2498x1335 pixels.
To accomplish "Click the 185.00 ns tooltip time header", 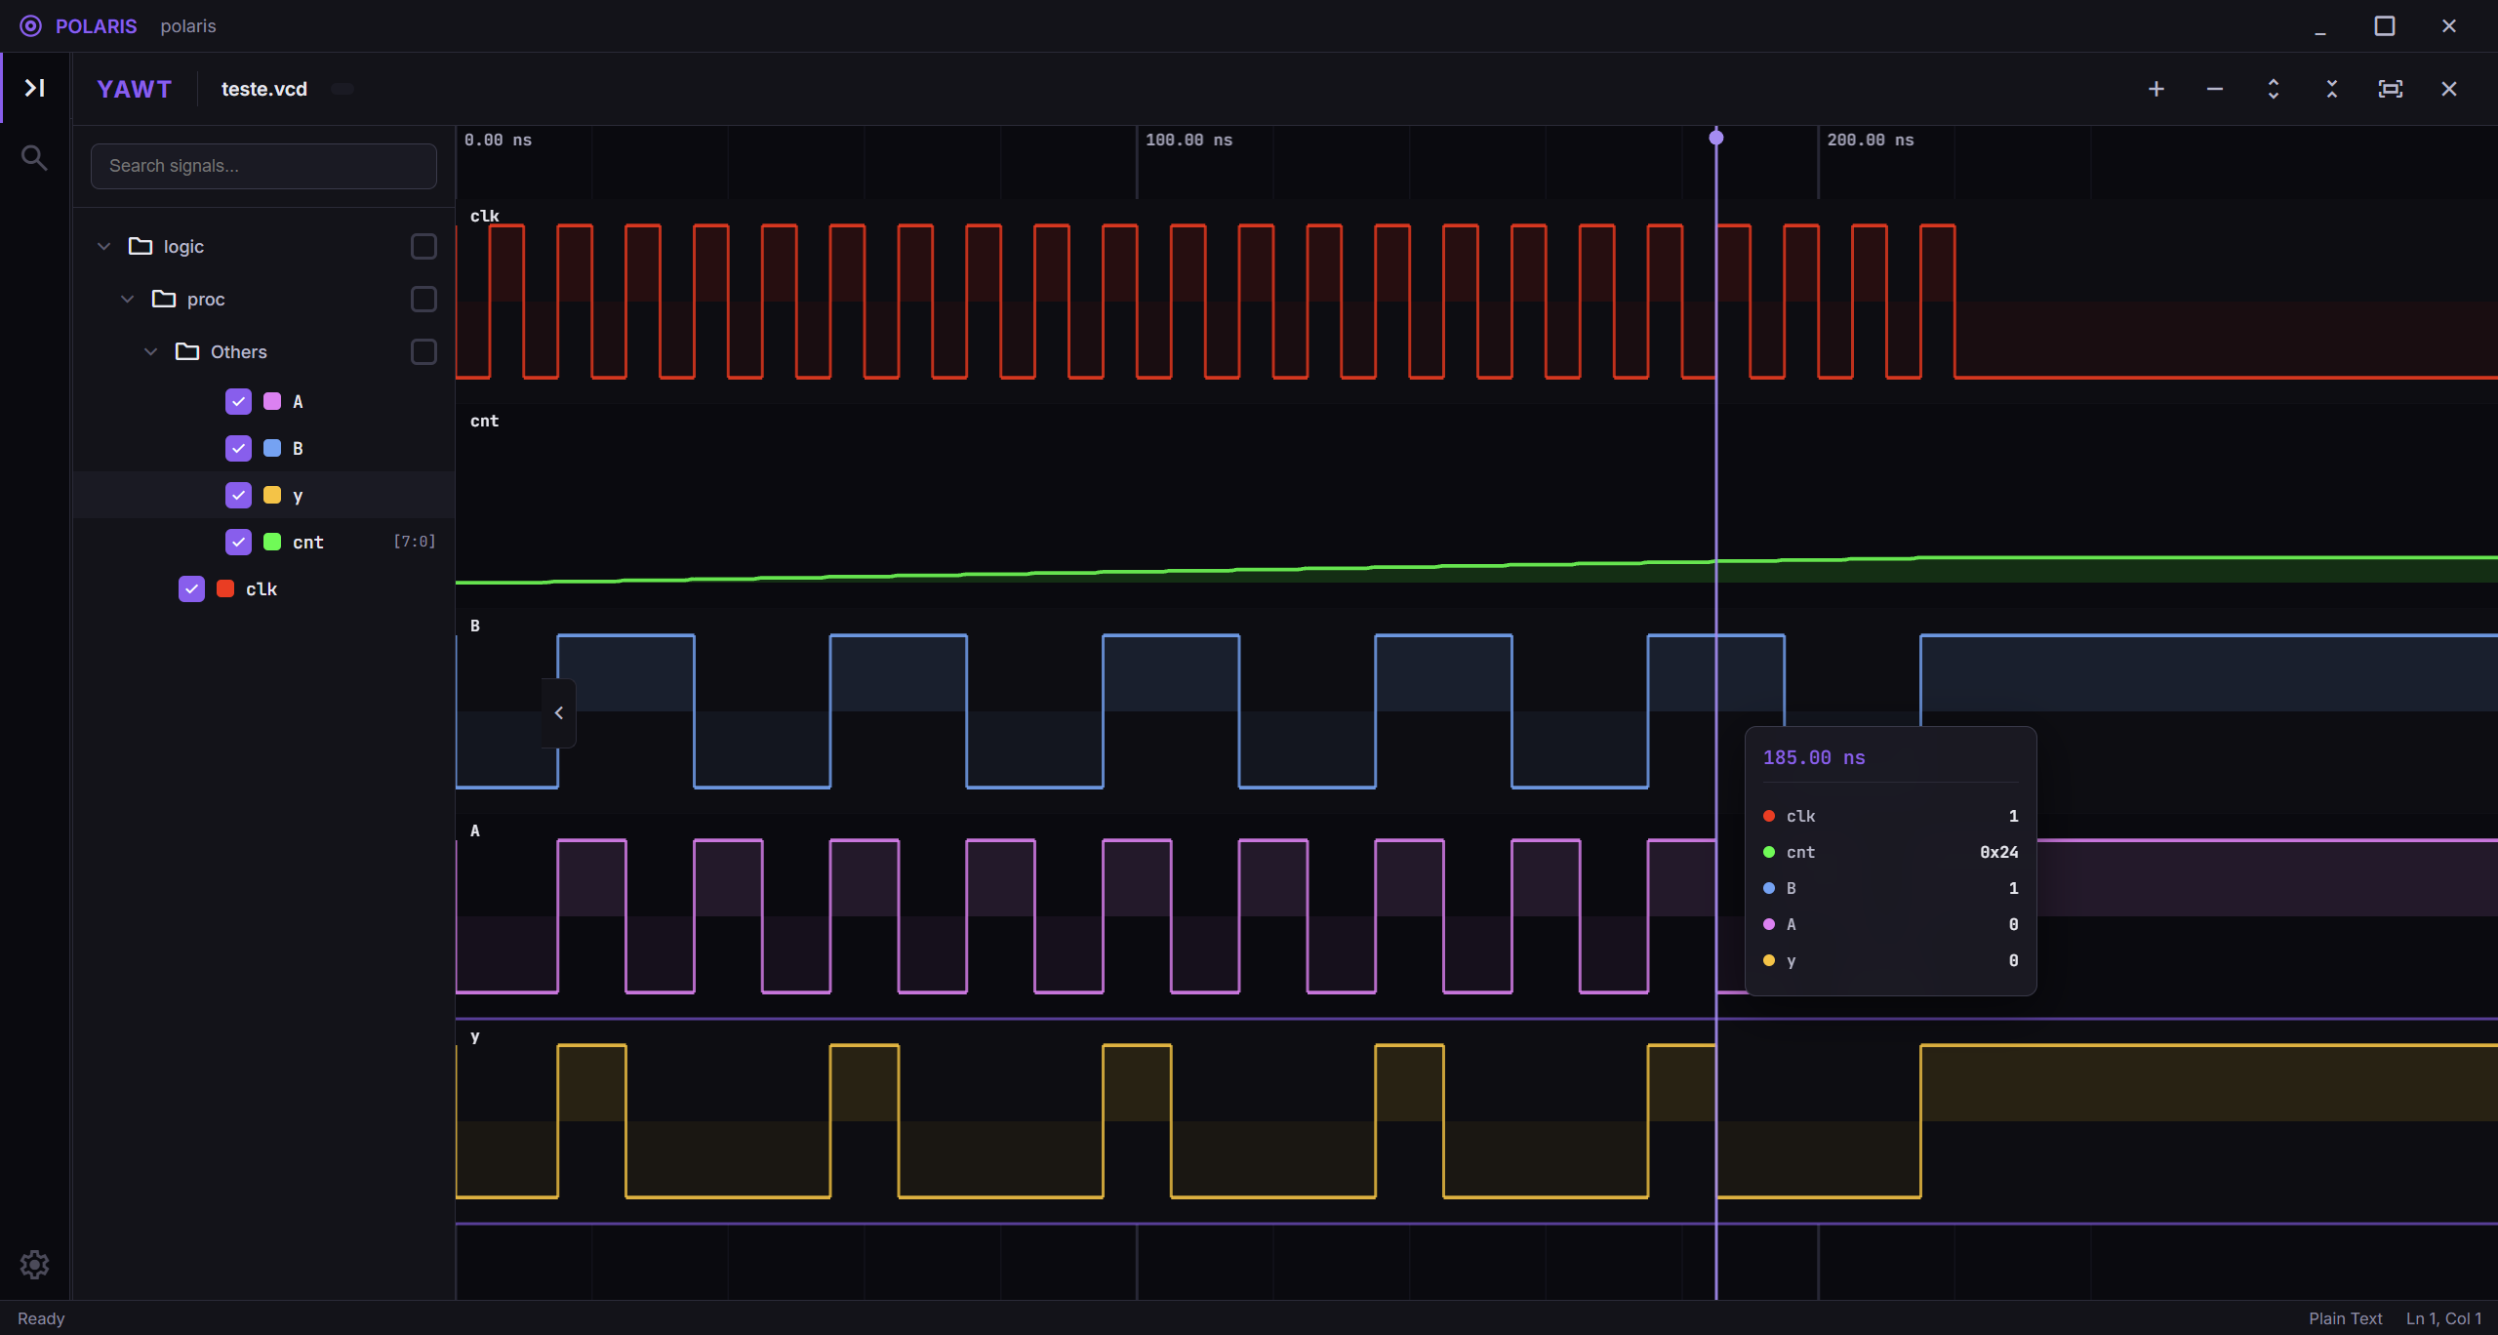I will point(1814,757).
